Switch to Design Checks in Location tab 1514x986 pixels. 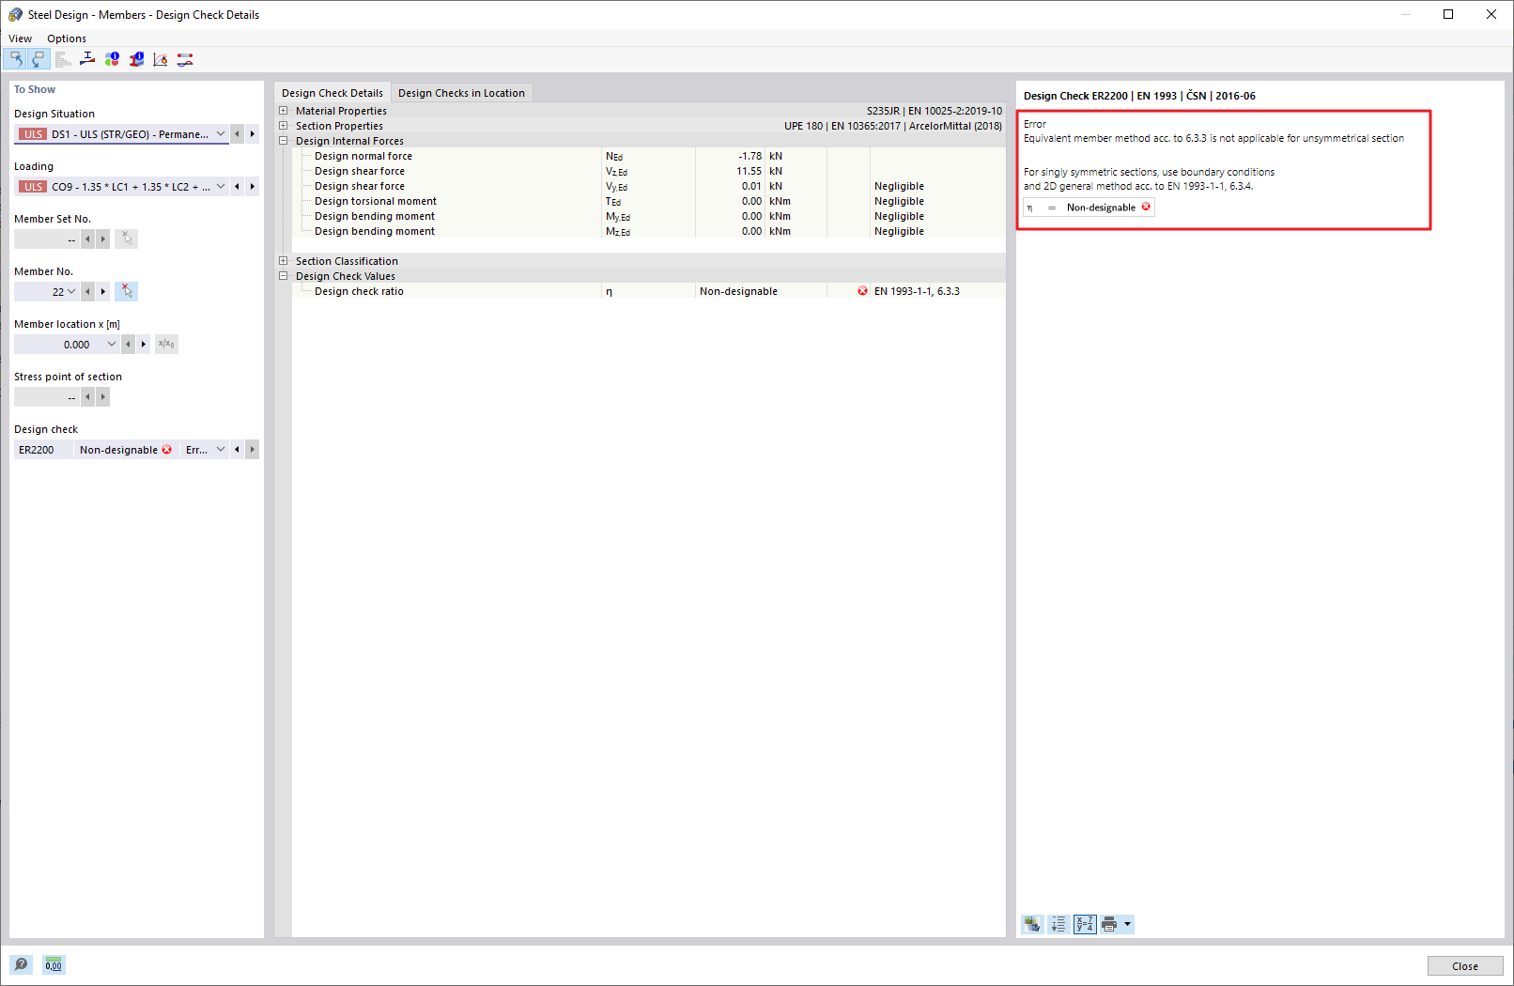pos(461,93)
